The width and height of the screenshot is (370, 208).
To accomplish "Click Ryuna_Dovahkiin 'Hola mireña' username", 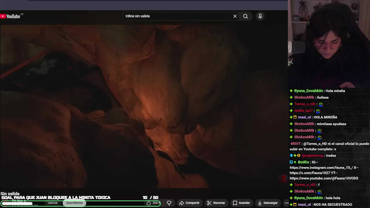I will (308, 91).
